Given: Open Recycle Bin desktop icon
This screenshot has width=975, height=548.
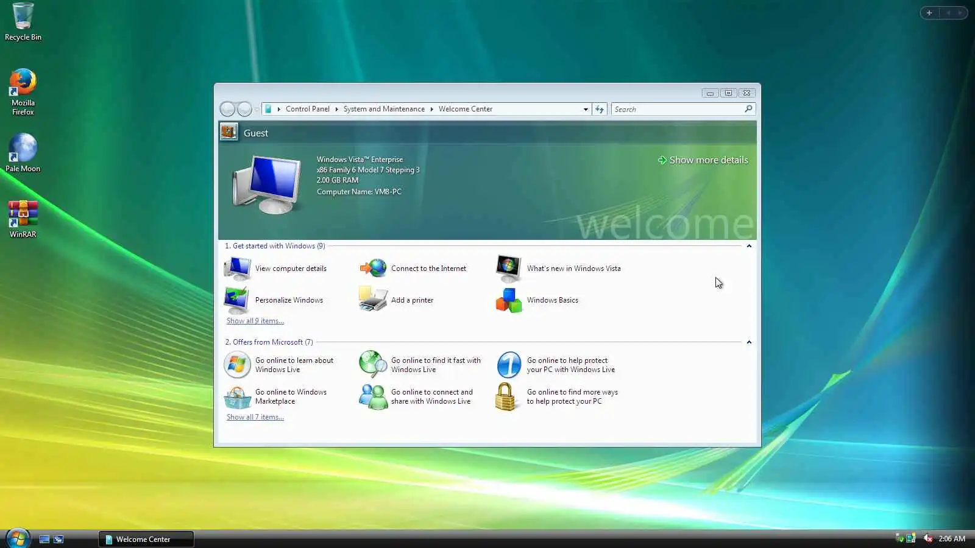Looking at the screenshot, I should click(23, 22).
